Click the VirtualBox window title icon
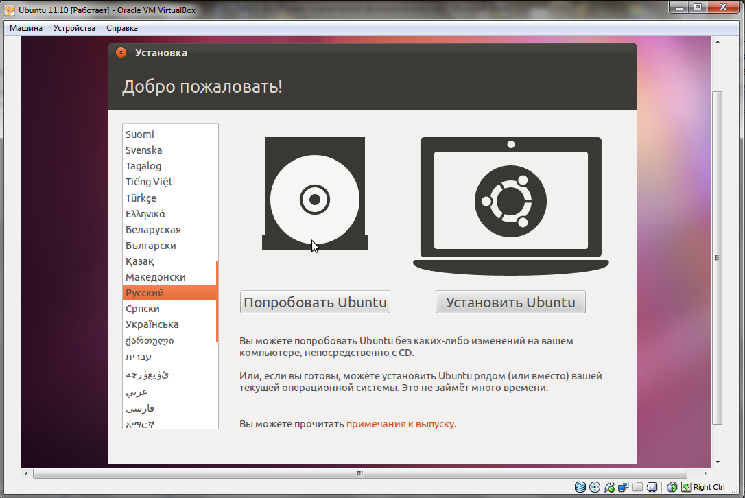 pos(10,10)
